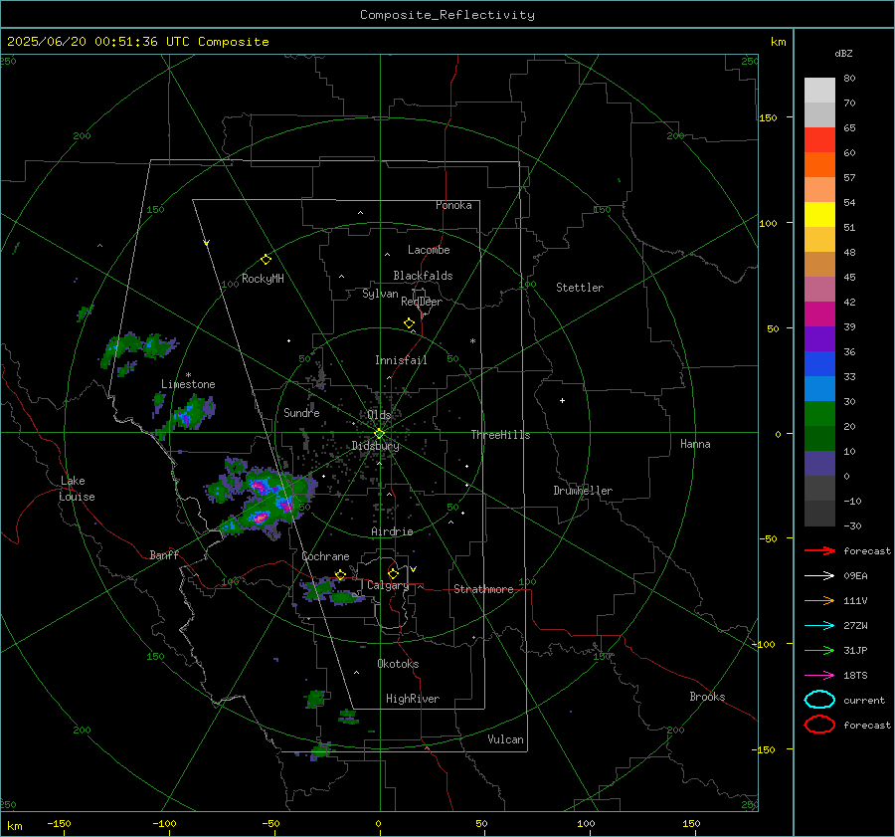
Task: Click the green 20 dBZ color swatch
Action: point(819,414)
